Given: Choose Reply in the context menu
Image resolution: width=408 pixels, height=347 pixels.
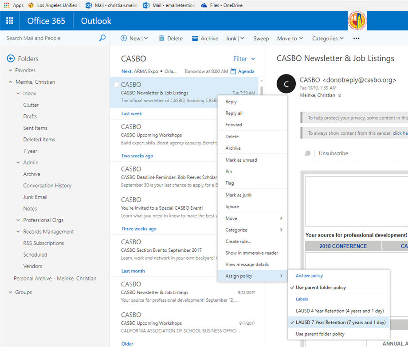Looking at the screenshot, I should pyautogui.click(x=252, y=101).
